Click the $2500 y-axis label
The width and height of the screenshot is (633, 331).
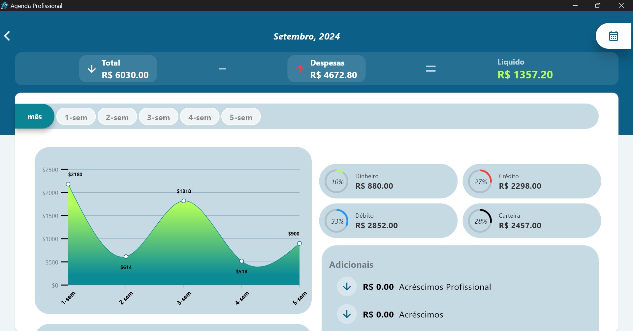coord(50,170)
